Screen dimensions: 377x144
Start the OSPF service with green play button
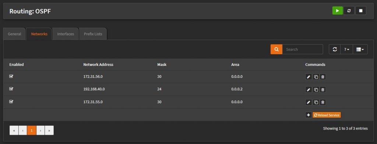(x=338, y=11)
